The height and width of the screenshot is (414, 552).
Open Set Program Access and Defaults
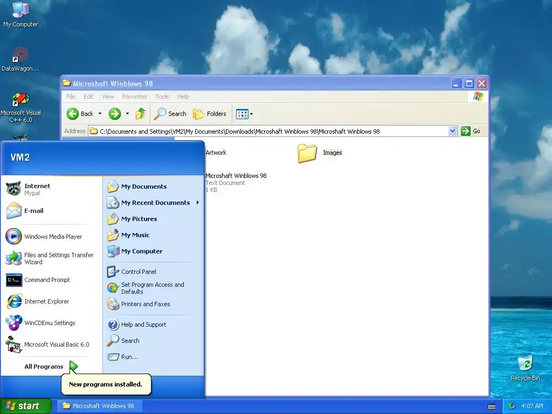pyautogui.click(x=154, y=288)
